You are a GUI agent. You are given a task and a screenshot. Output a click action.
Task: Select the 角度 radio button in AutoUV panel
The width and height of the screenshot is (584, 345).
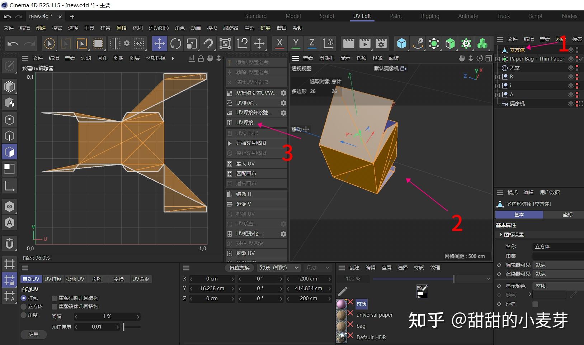click(24, 315)
